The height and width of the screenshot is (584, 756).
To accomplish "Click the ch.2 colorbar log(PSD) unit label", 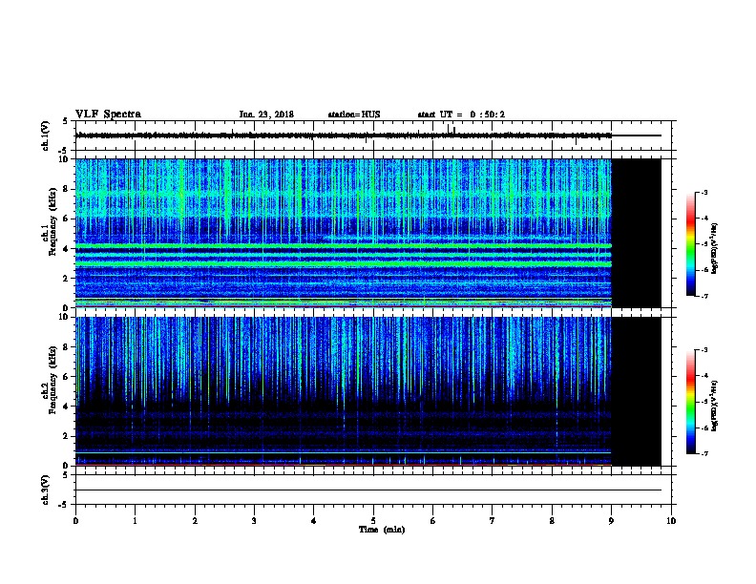I will pyautogui.click(x=714, y=406).
